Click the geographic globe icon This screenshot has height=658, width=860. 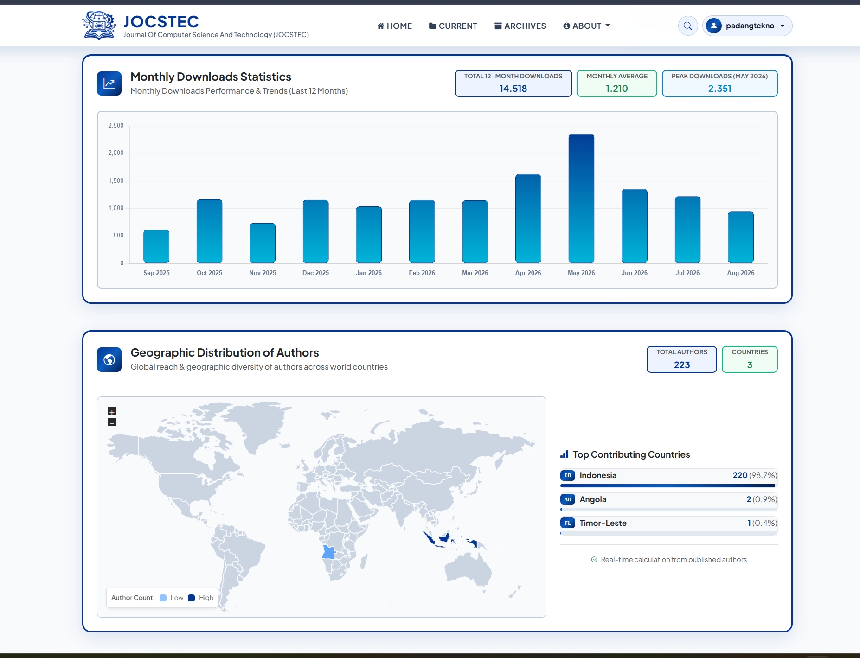pyautogui.click(x=109, y=359)
